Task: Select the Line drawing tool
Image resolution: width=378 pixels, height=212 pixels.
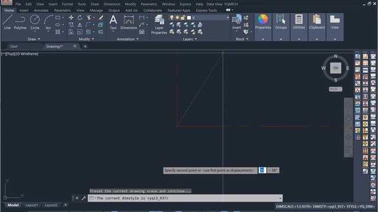Action: click(x=7, y=22)
